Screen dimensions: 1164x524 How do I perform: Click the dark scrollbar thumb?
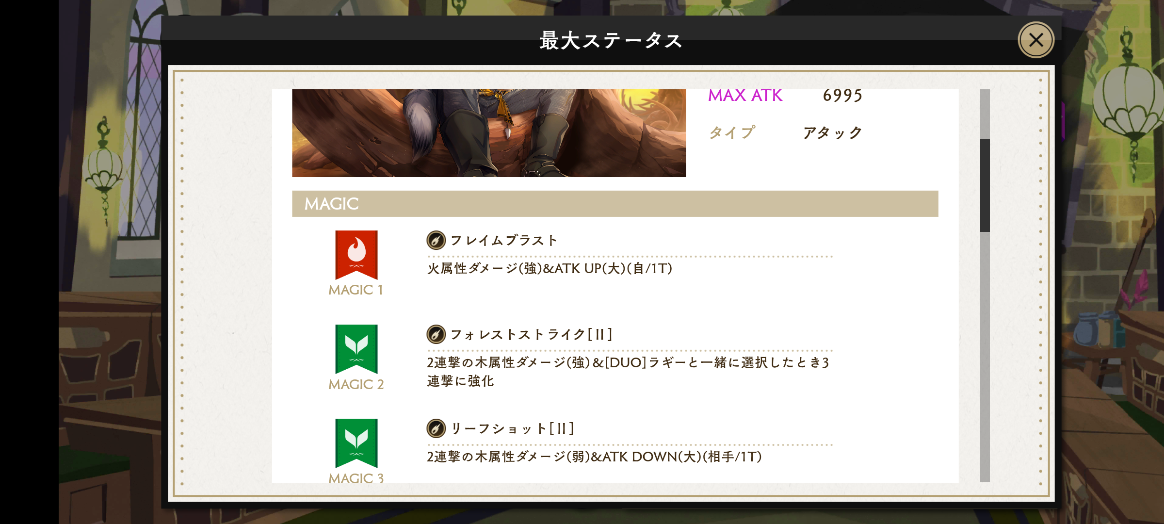[985, 185]
